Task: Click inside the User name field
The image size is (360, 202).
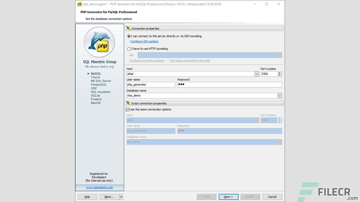Action: click(151, 84)
